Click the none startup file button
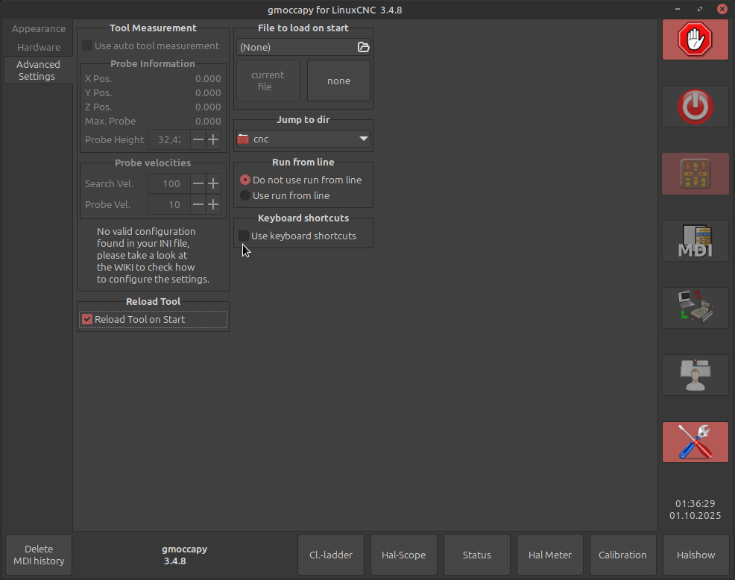 pyautogui.click(x=338, y=81)
